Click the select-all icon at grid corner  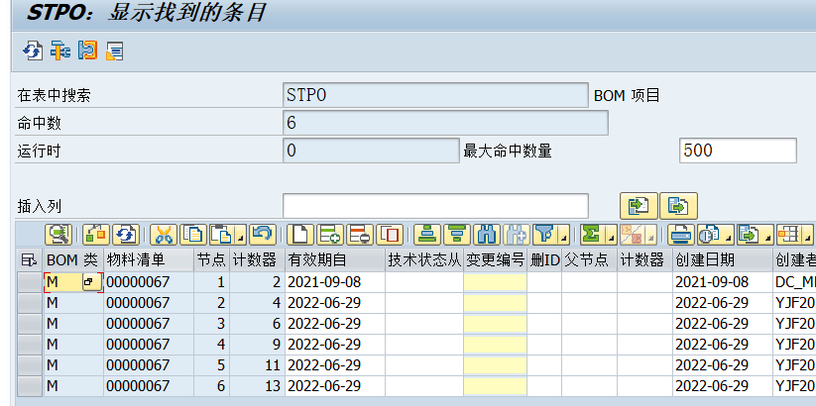point(29,259)
